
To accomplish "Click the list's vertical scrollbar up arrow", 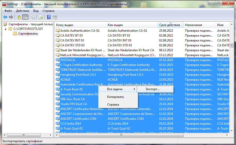I will click(231, 24).
